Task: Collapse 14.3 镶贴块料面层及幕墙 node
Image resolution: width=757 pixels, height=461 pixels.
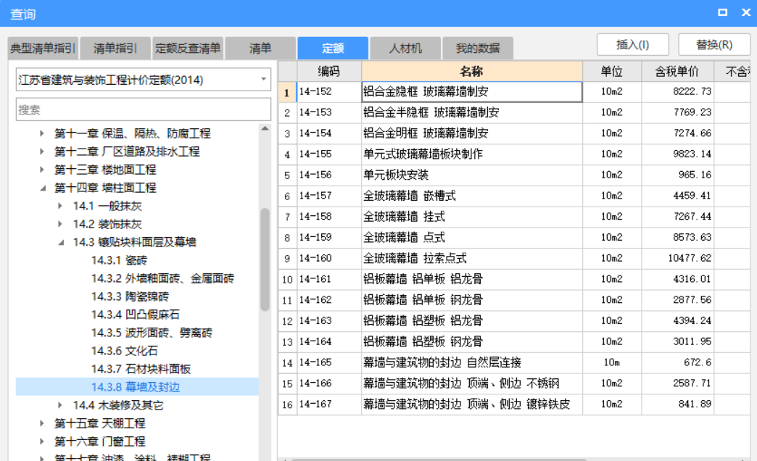Action: 61,242
